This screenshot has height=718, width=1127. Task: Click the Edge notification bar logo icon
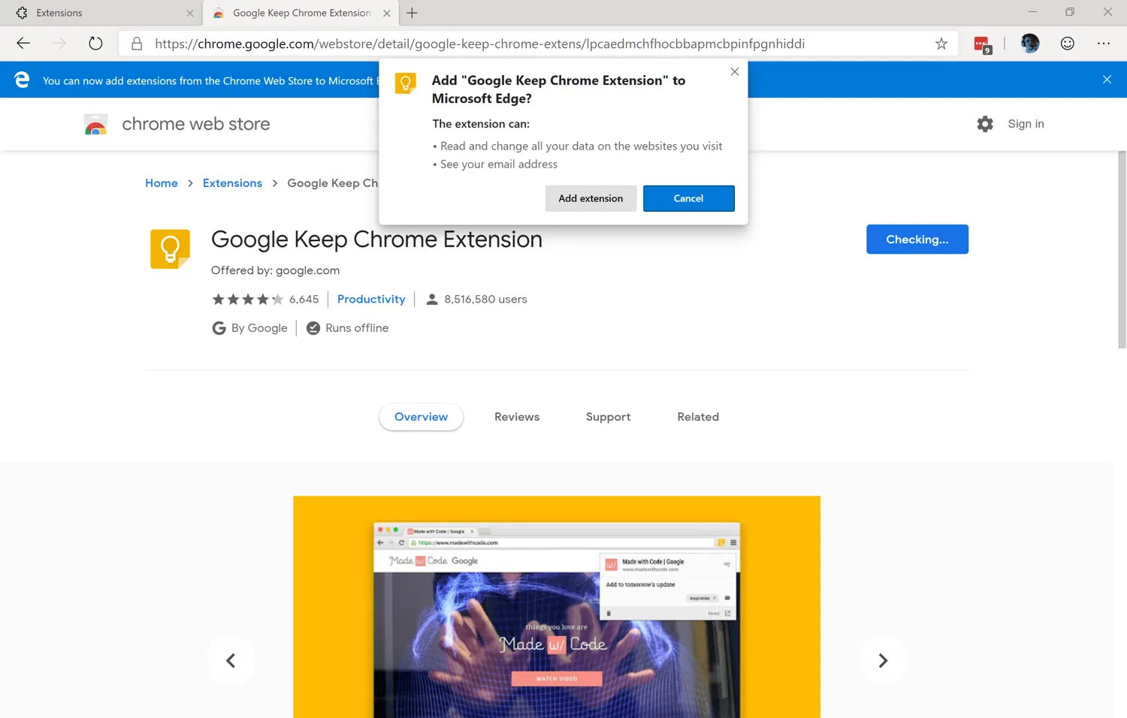point(22,79)
